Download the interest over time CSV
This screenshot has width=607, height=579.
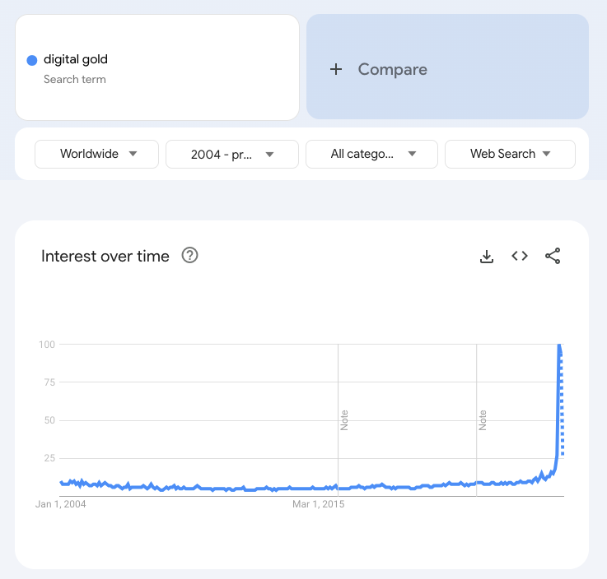coord(487,257)
